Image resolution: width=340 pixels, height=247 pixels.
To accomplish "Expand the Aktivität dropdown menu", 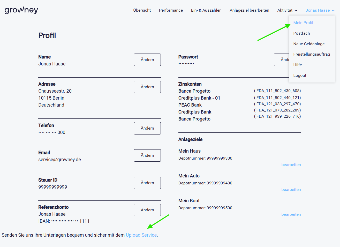I will pyautogui.click(x=287, y=10).
